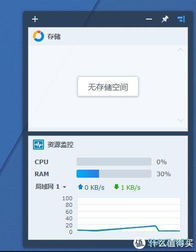Screen dimensions: 196x252
Task: Click the 存储 widget title
Action: (x=54, y=37)
